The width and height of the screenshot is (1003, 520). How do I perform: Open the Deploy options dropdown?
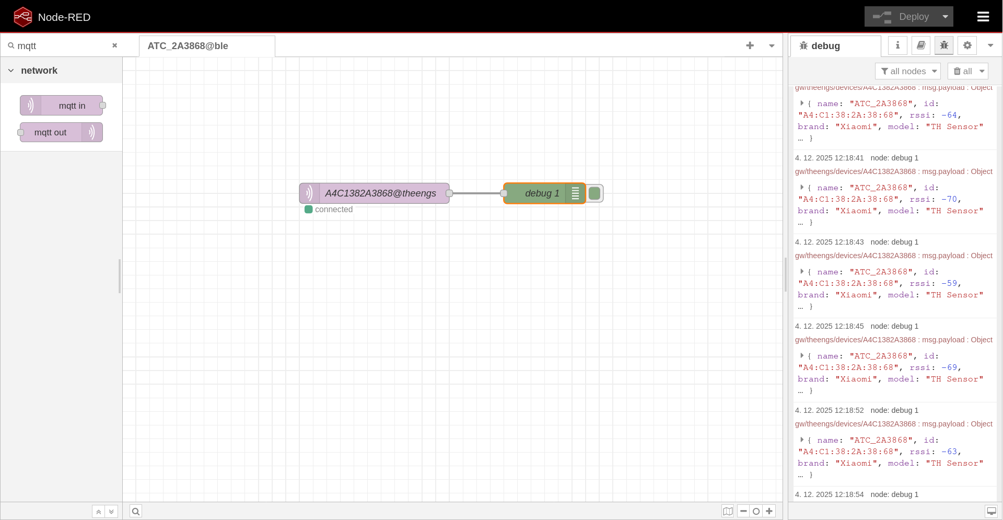pyautogui.click(x=945, y=16)
